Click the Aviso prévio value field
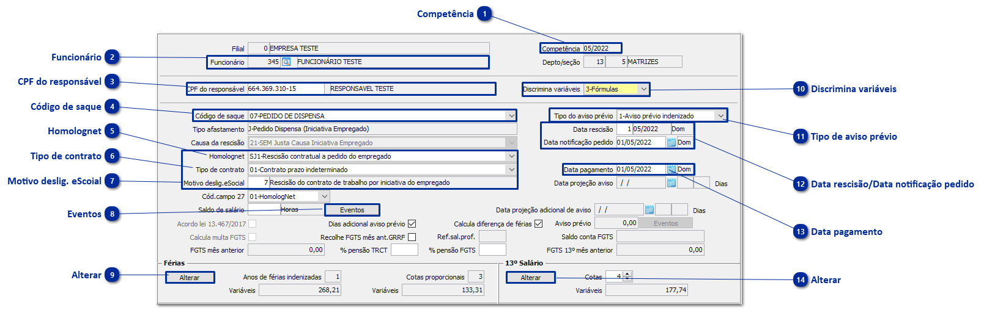Viewport: 984px width, 310px height. point(616,223)
